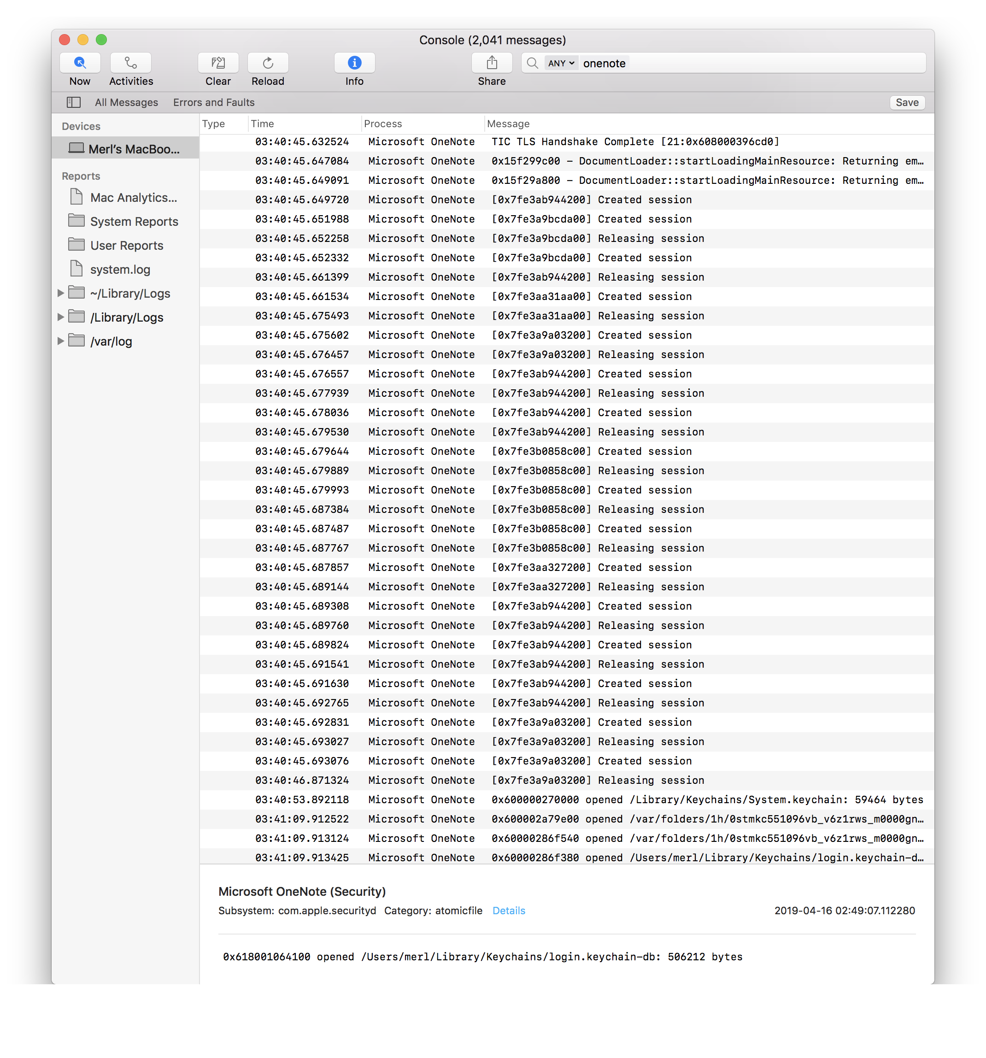Viewport: 986px width, 1058px height.
Task: Open the Details link
Action: click(x=508, y=911)
